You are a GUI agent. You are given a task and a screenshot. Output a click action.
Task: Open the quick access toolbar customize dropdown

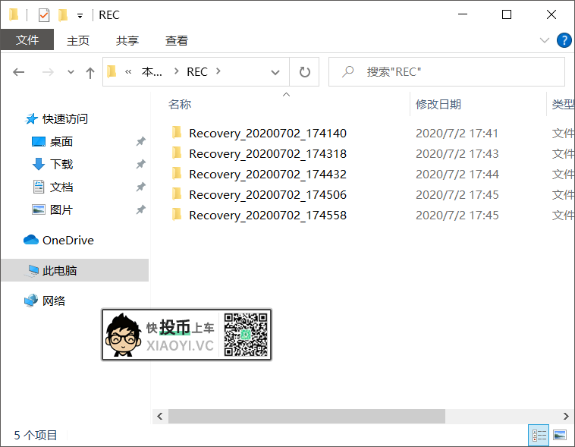point(80,15)
